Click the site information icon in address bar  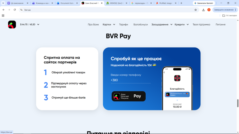coord(21,10)
